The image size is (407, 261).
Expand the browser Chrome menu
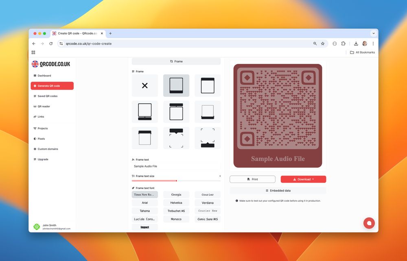click(373, 43)
